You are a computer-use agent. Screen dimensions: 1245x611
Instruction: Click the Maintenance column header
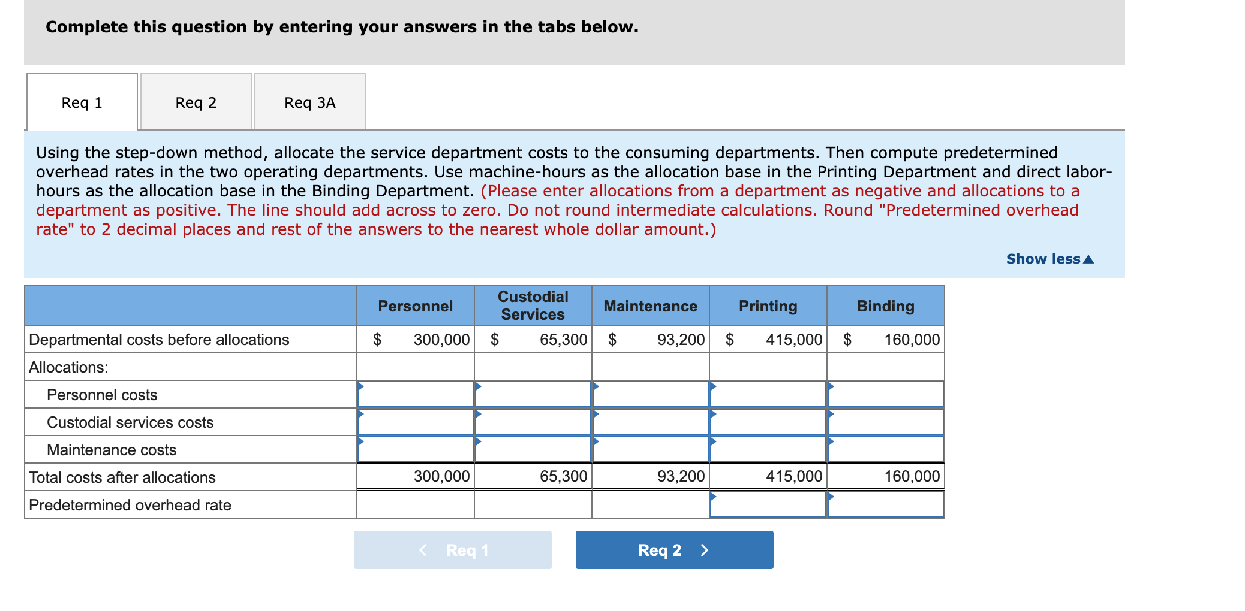pyautogui.click(x=651, y=305)
